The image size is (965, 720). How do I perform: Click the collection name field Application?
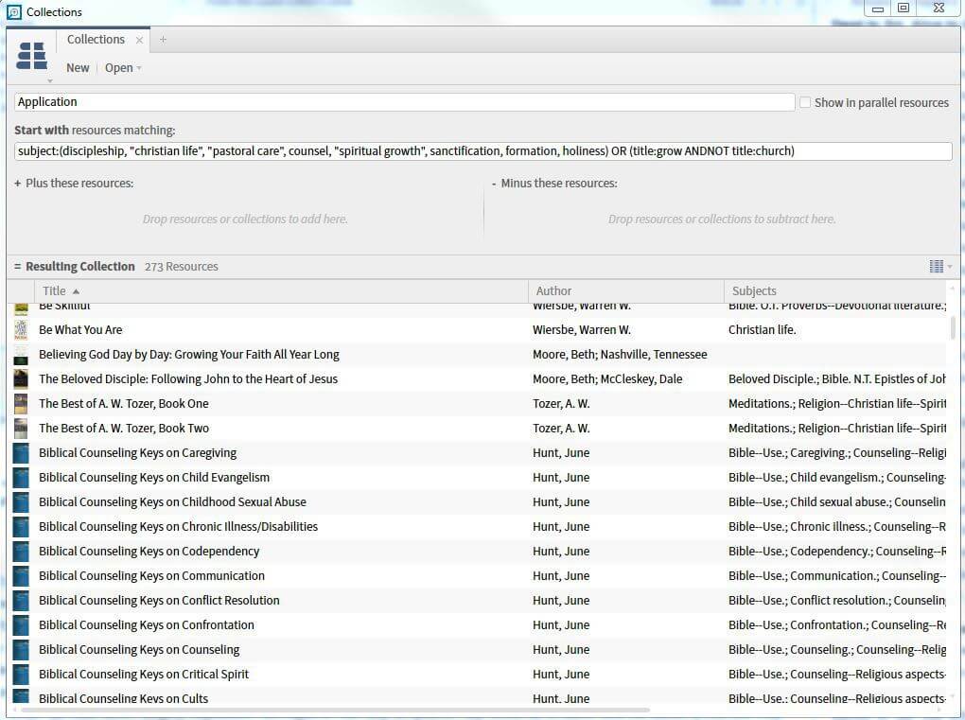coord(404,102)
